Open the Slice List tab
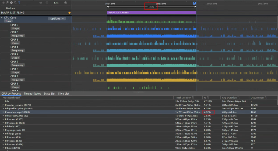This screenshot has width=278, height=151. (64, 94)
